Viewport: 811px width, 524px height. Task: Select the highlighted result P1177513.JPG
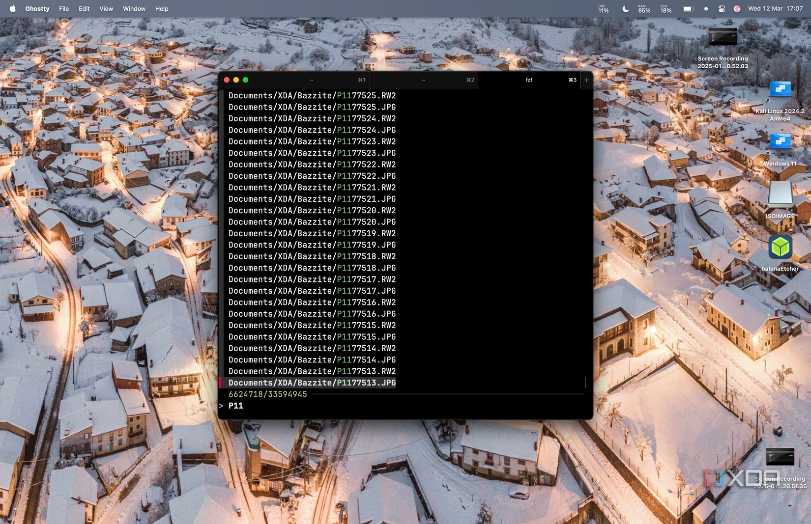coord(312,383)
